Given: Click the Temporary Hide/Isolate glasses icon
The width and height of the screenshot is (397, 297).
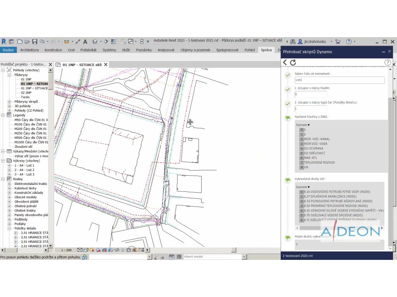Looking at the screenshot, I should tap(116, 250).
